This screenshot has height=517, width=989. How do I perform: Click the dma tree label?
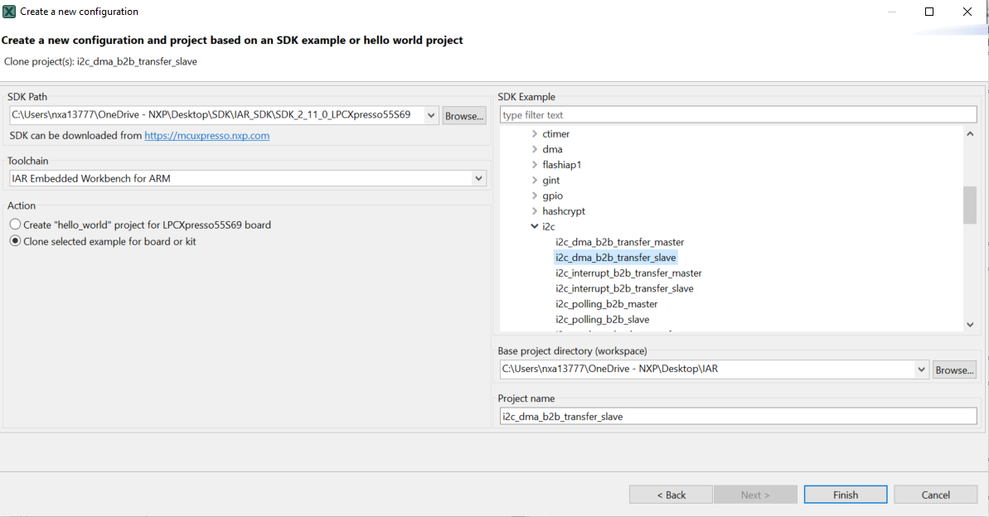point(552,149)
